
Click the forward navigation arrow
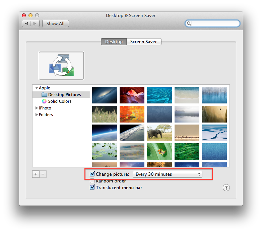35,23
